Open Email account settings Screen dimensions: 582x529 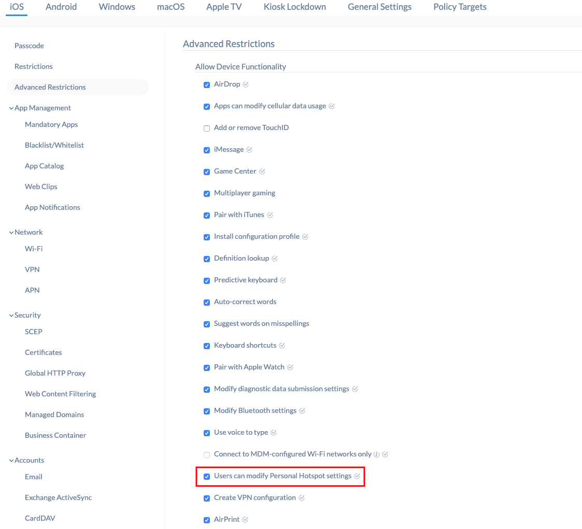pyautogui.click(x=33, y=477)
